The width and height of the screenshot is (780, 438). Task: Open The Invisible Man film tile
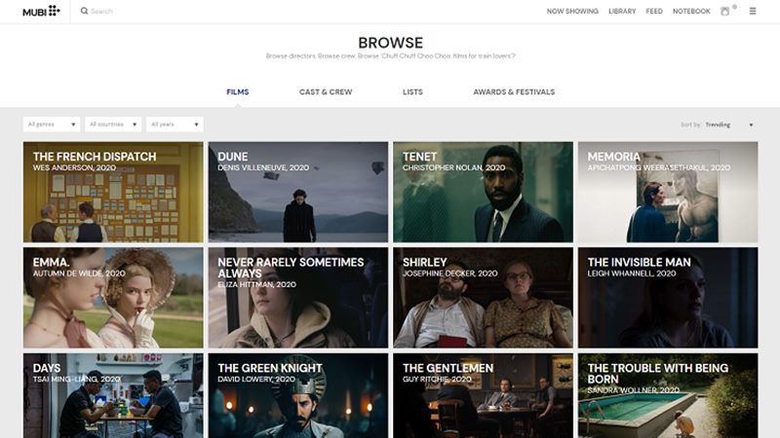tap(668, 298)
